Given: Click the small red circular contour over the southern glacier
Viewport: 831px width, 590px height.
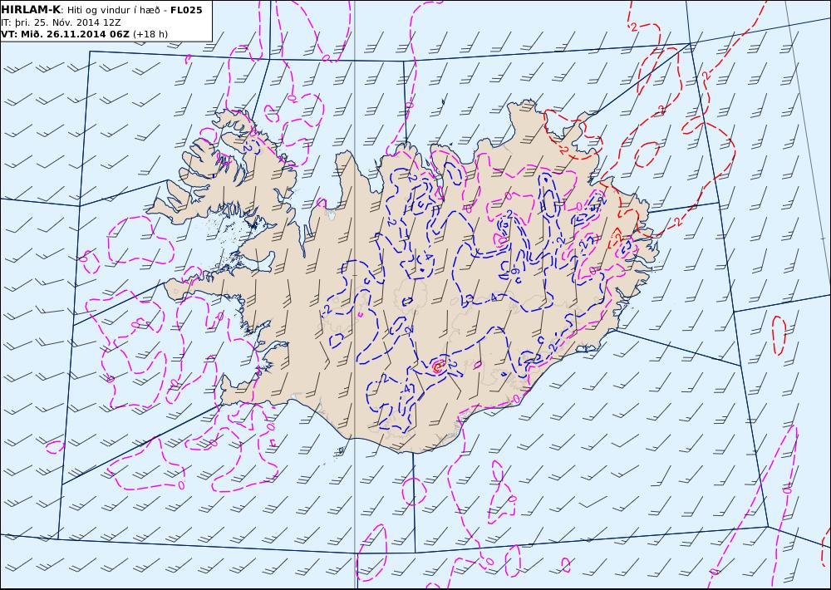Looking at the screenshot, I should point(438,366).
